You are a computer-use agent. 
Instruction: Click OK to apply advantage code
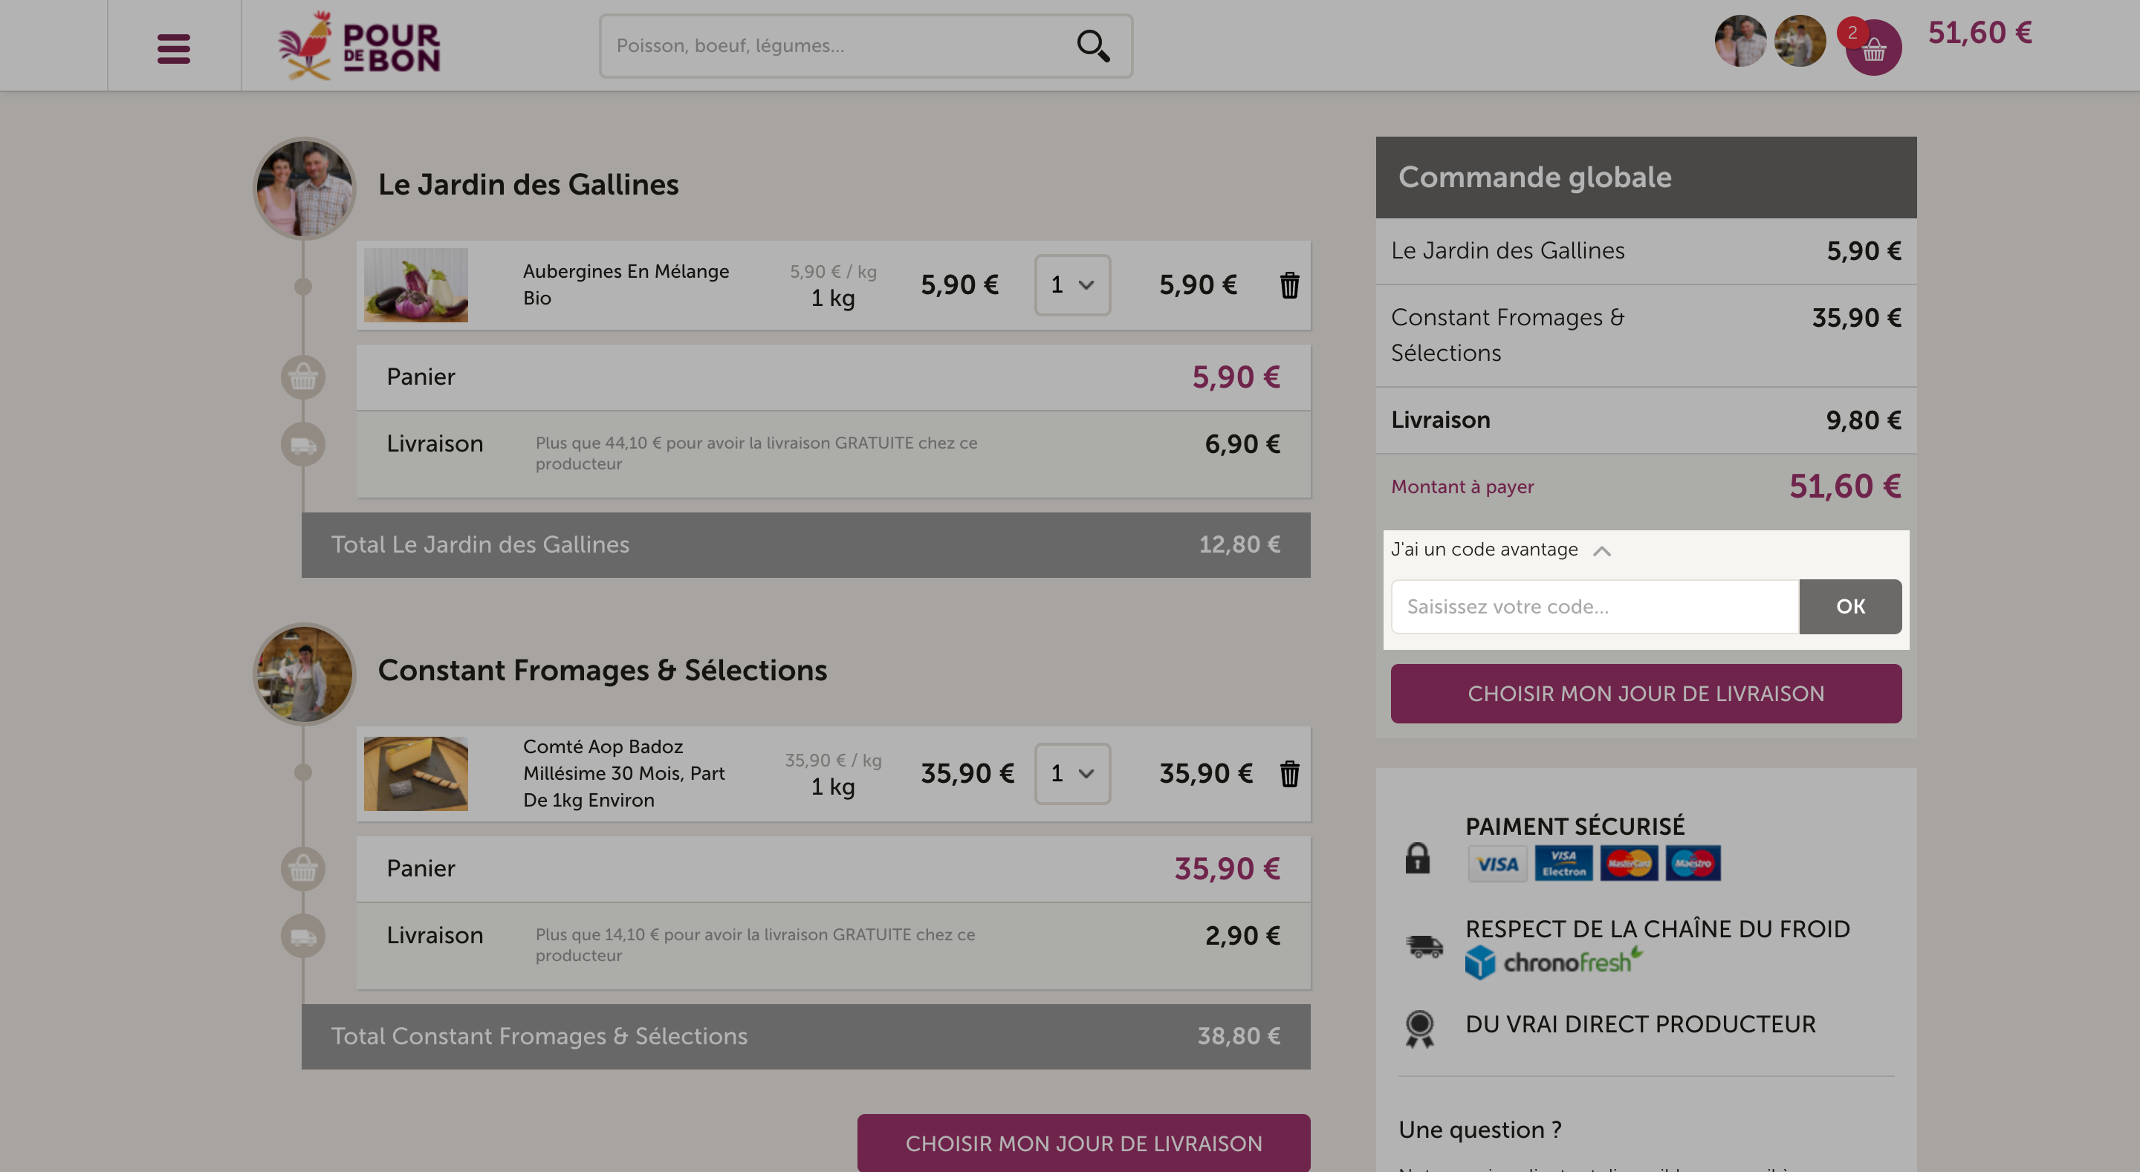click(x=1849, y=606)
